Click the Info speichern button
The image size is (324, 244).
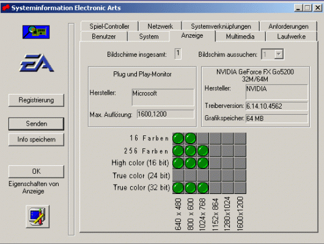point(36,140)
